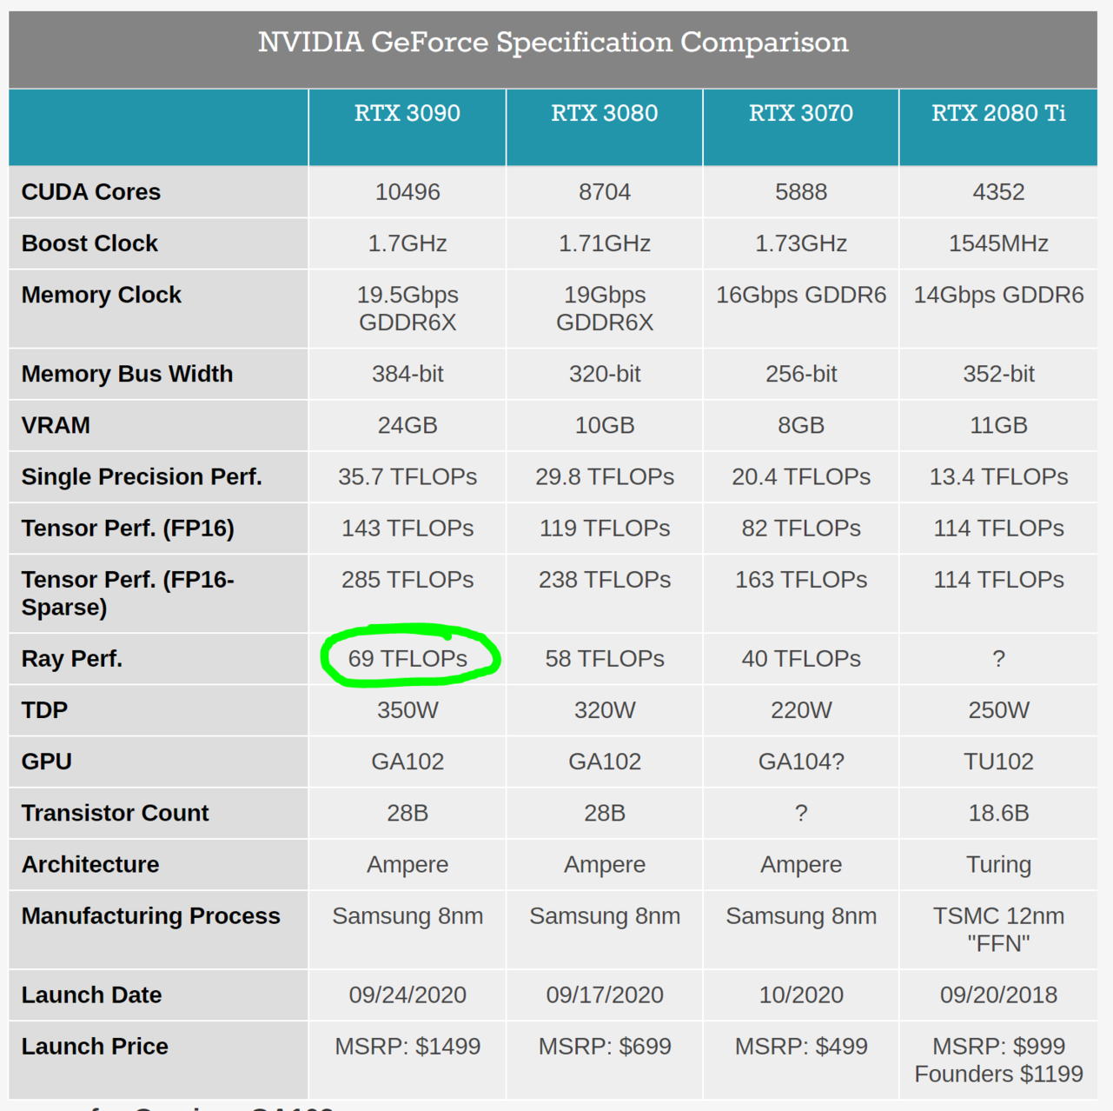Select the CUDA Cores row label
Image resolution: width=1113 pixels, height=1111 pixels.
pos(91,192)
